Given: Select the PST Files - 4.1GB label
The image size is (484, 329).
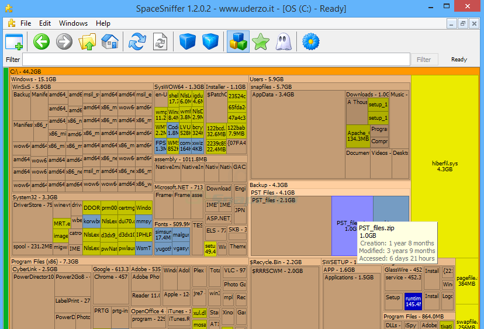Looking at the screenshot, I should (273, 193).
